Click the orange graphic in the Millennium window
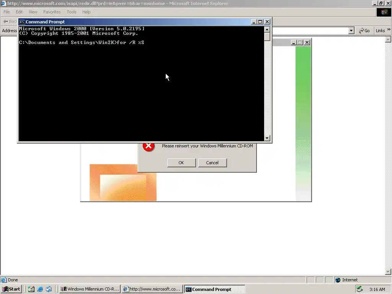392x294 pixels. 123,183
